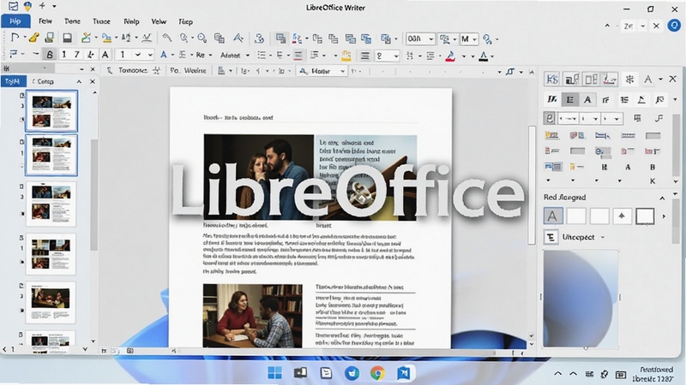
Task: Click the "7" button in formatting row
Action: 77,55
